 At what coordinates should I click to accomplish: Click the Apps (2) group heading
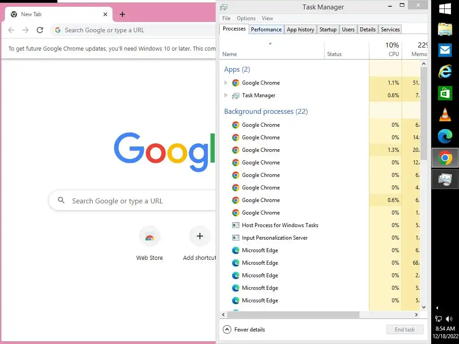[x=237, y=69]
